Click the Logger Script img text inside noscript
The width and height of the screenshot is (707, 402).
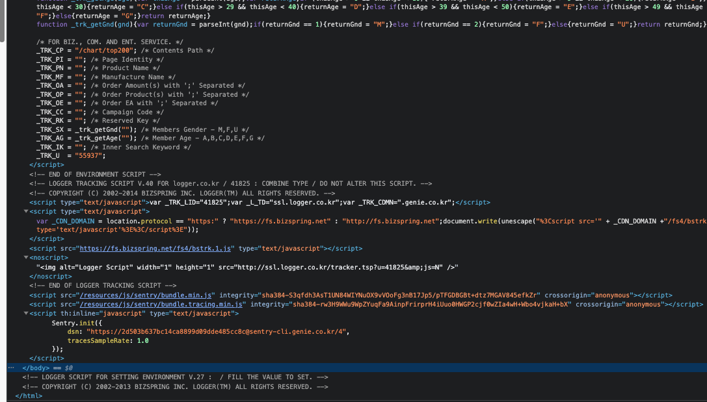pyautogui.click(x=248, y=268)
